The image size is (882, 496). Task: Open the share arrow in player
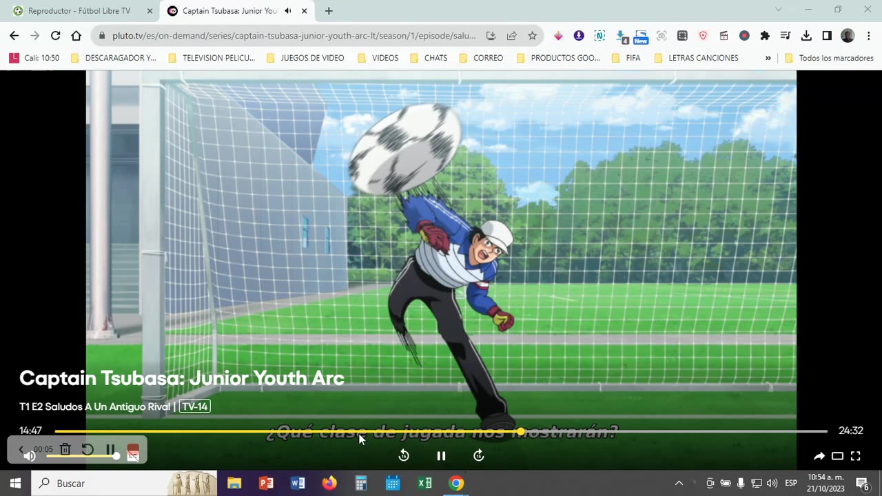[x=819, y=456]
